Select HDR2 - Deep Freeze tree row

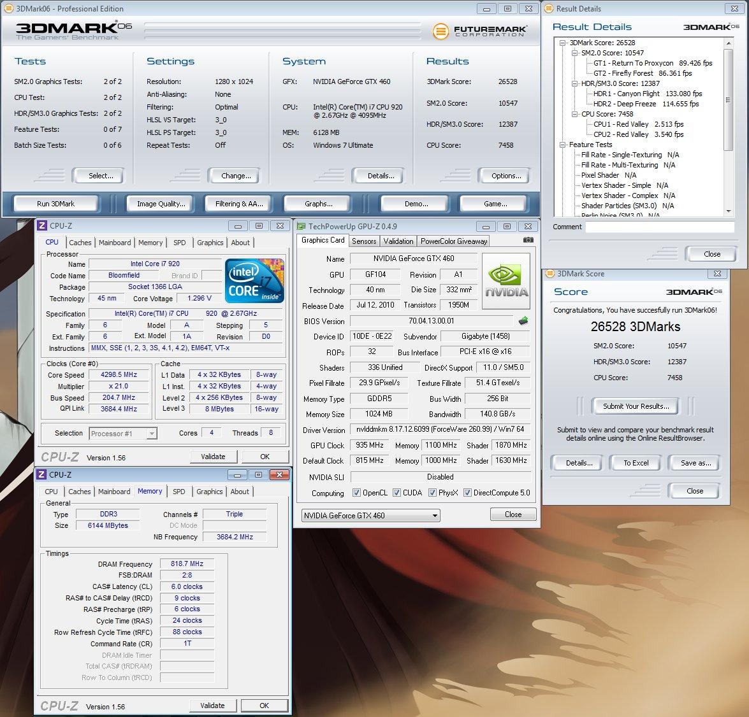tap(646, 104)
